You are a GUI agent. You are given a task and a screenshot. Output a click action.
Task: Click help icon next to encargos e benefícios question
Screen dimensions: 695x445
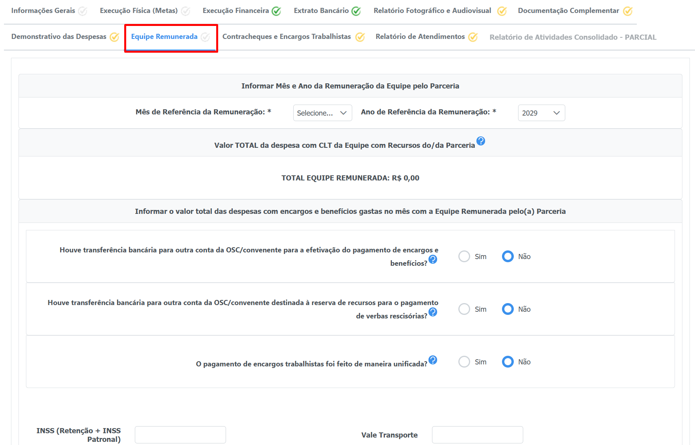433,259
